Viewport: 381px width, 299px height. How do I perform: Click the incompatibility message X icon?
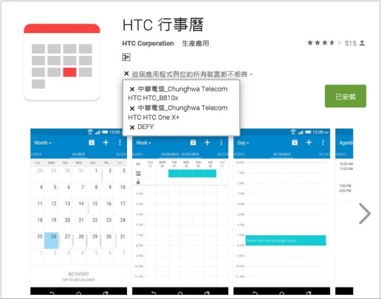tap(126, 74)
